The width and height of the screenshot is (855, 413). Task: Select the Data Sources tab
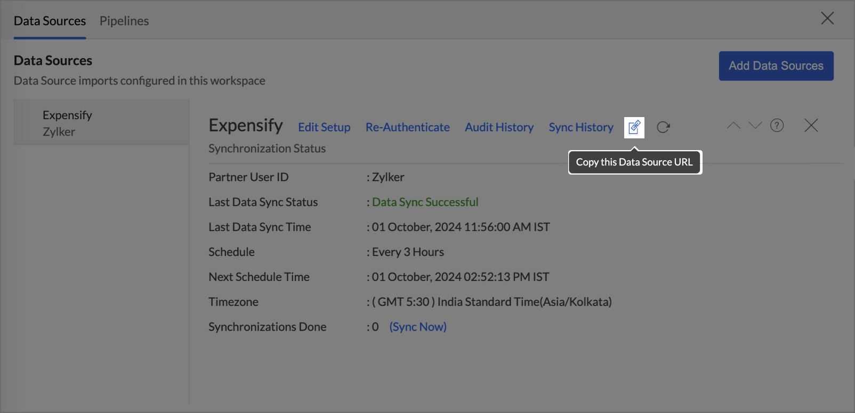tap(50, 21)
